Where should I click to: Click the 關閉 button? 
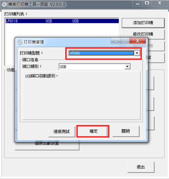point(126,131)
